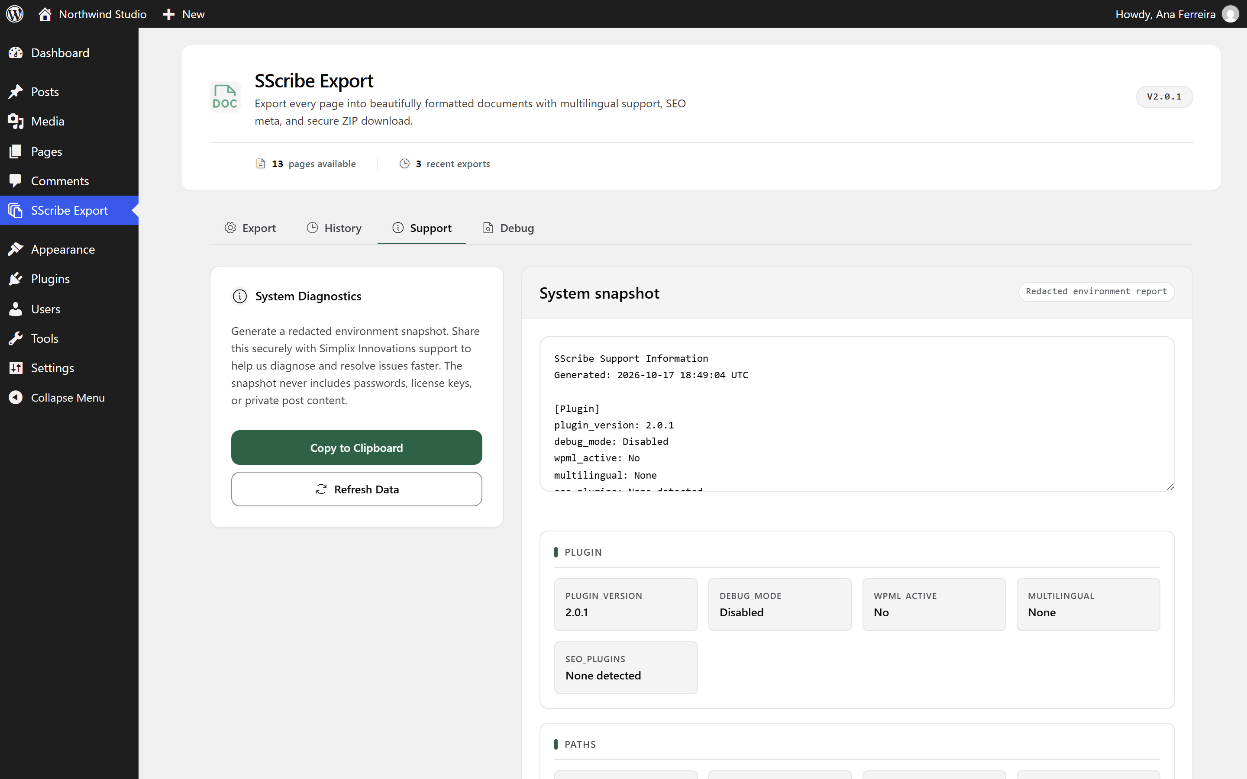Click the Comments bubble icon
Screen dimensions: 1247x779
(x=16, y=181)
